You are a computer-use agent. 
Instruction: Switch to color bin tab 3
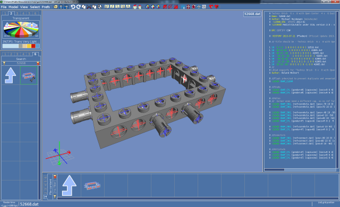[x=17, y=13]
